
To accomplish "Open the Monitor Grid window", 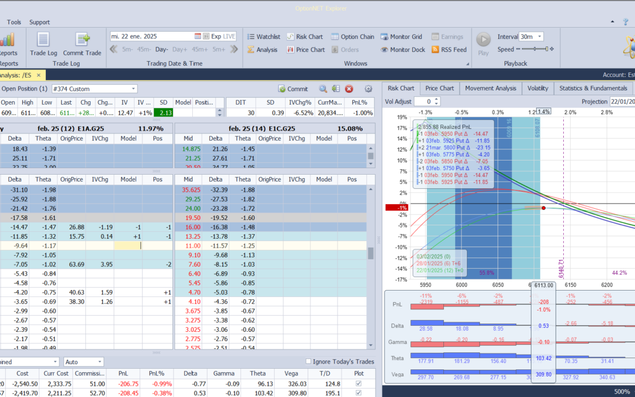I will click(x=402, y=36).
